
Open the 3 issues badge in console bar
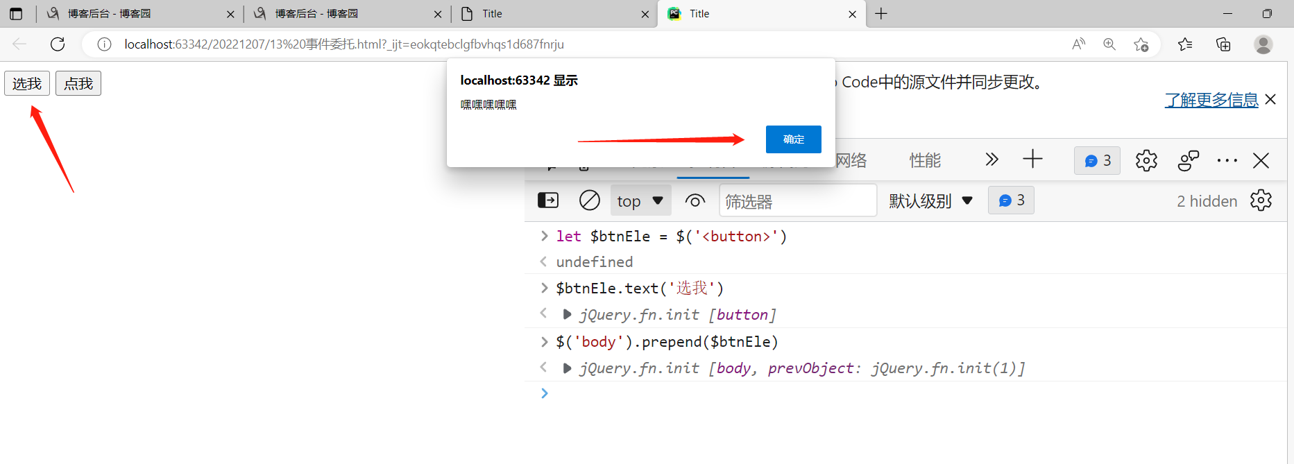[x=1011, y=200]
